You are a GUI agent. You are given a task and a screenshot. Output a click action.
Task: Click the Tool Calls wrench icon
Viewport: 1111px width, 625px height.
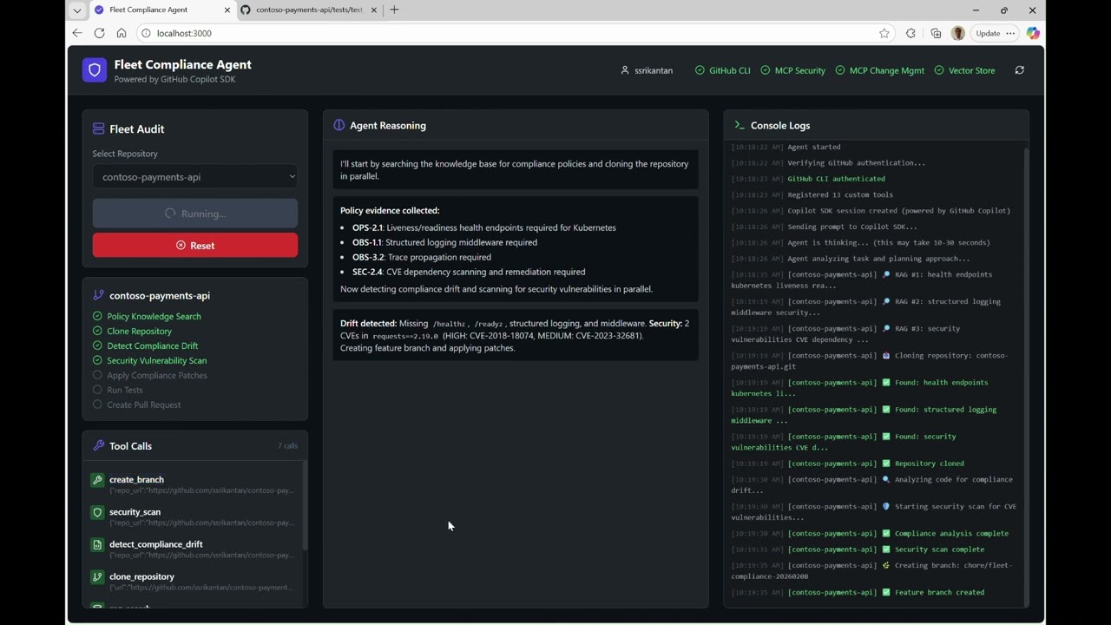98,445
